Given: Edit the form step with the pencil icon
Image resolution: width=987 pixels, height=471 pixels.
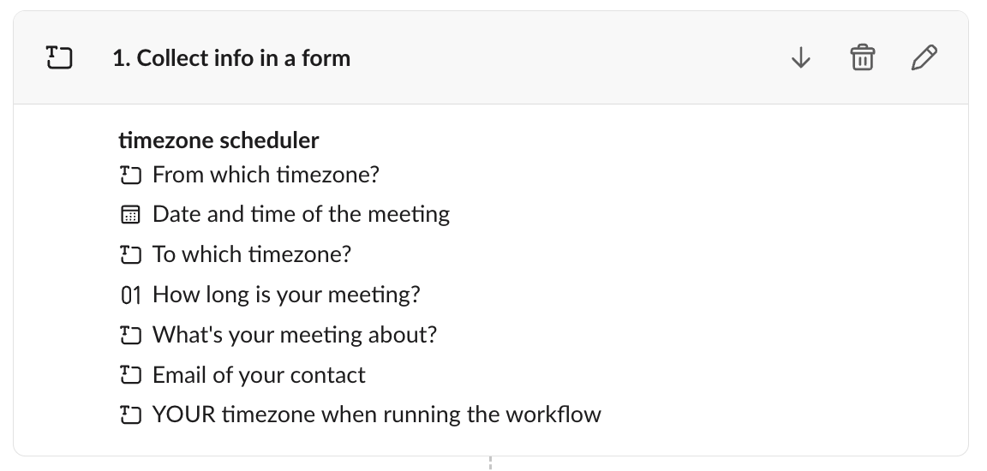Looking at the screenshot, I should click(924, 58).
